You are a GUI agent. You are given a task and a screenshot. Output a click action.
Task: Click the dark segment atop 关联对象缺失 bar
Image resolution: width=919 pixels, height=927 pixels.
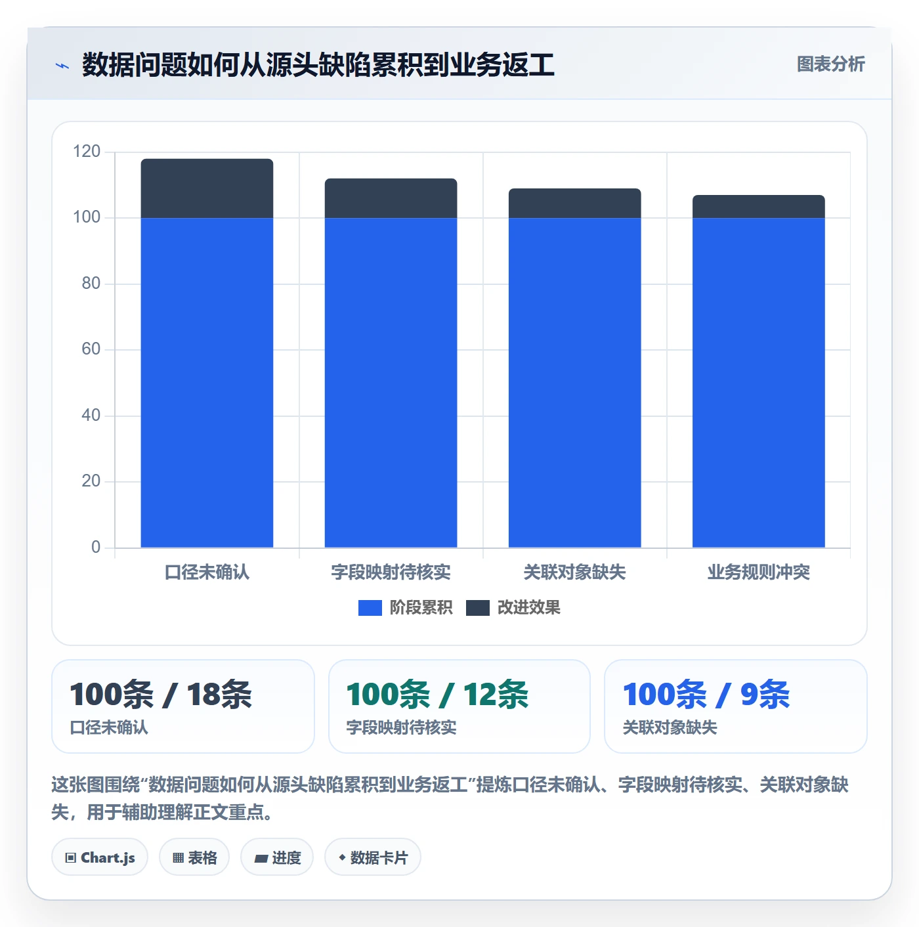[x=574, y=204]
